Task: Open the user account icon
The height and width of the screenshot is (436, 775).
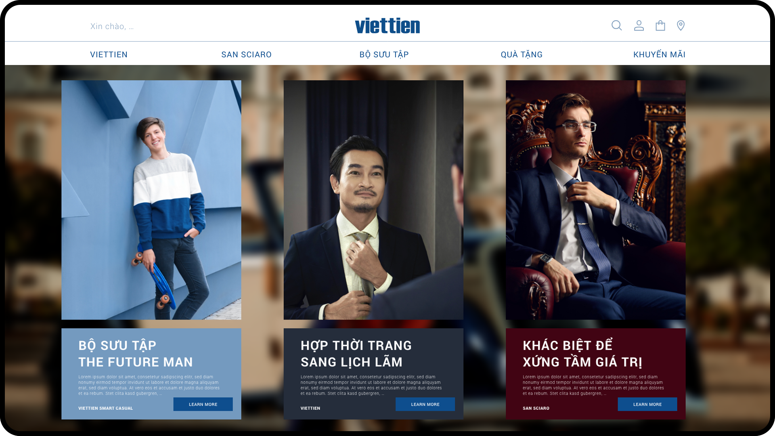Action: pyautogui.click(x=639, y=25)
